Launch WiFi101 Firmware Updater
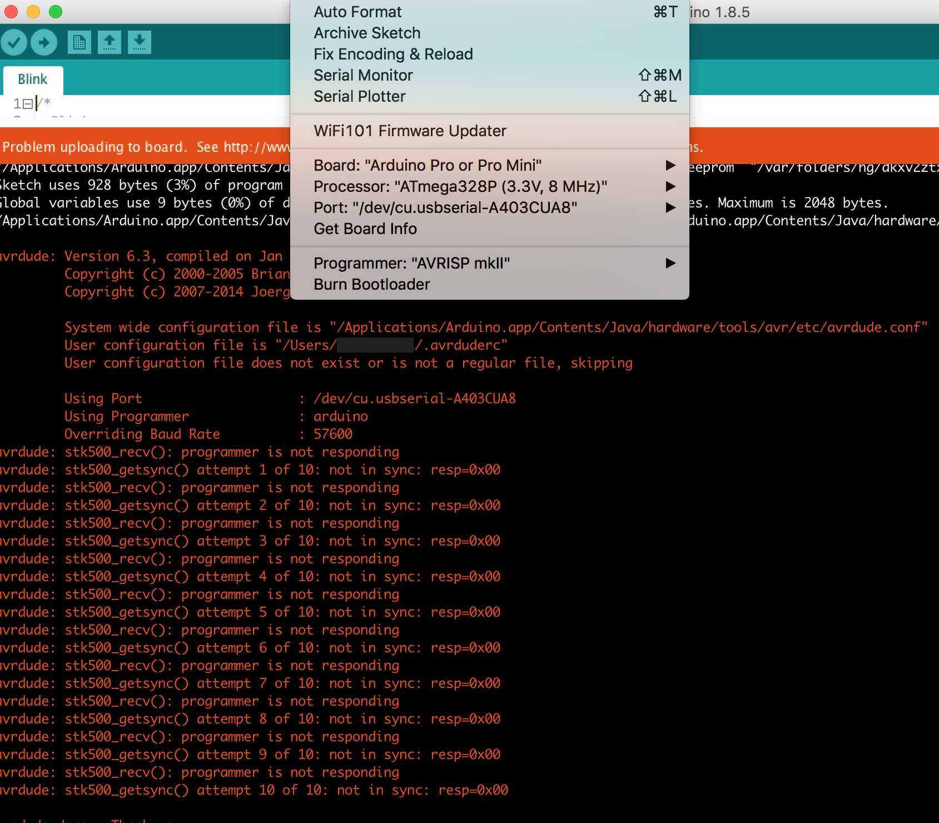The width and height of the screenshot is (939, 823). [x=410, y=131]
